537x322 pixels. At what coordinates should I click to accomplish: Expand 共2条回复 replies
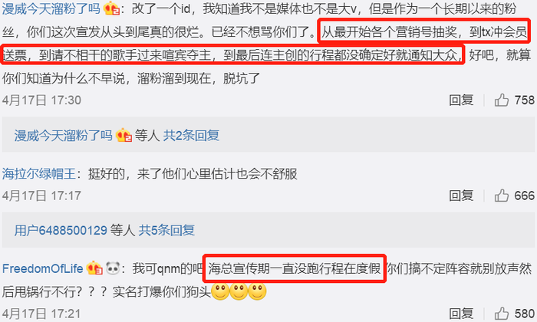pyautogui.click(x=191, y=136)
